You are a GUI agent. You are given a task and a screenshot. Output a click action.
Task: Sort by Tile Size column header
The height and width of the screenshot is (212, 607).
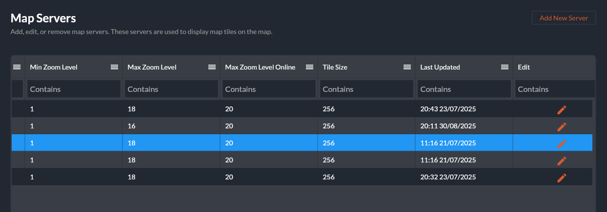coord(335,67)
